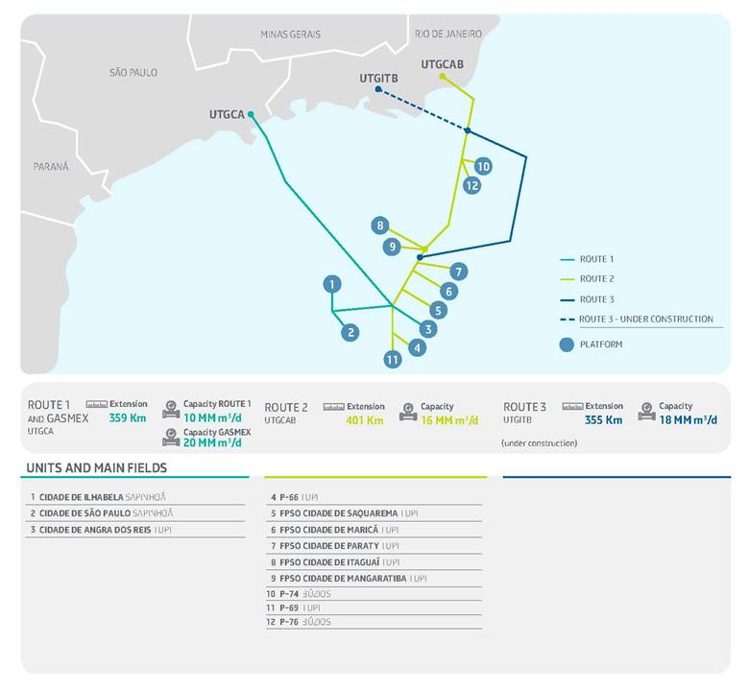Click the Route 1 extension ruler icon
This screenshot has width=749, height=690.
pos(97,405)
